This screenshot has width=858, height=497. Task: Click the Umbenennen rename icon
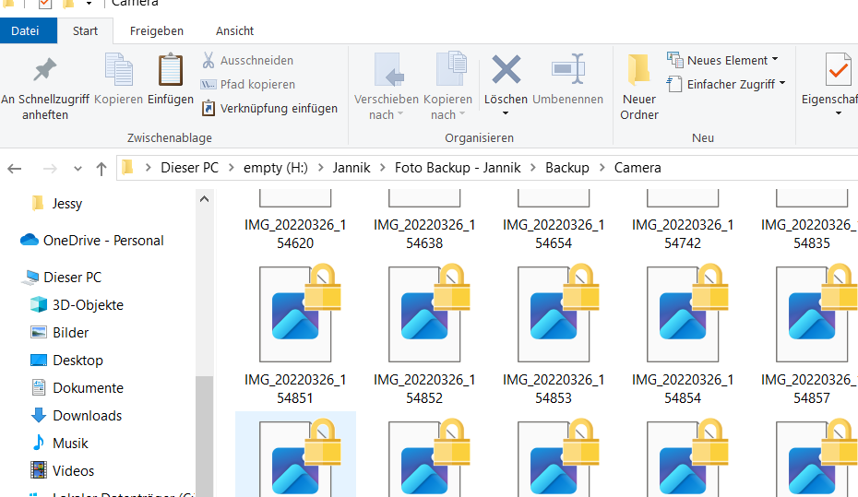[568, 69]
